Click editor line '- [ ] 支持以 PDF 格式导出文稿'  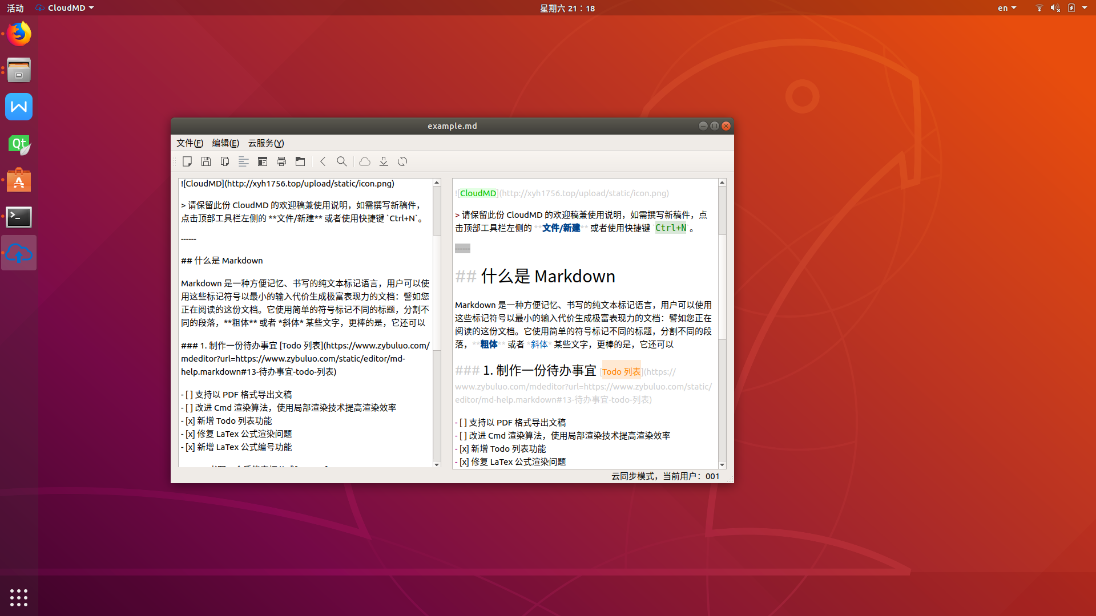(x=236, y=395)
